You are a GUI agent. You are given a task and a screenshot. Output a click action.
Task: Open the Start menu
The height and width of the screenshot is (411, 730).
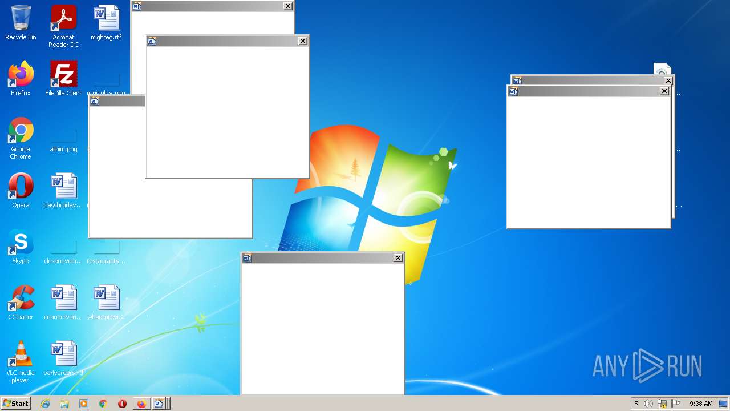pos(15,404)
